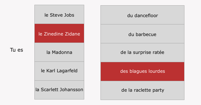201x105 pixels.
Task: Select 'la Scarlett Johansson' cell
Action: pyautogui.click(x=59, y=90)
